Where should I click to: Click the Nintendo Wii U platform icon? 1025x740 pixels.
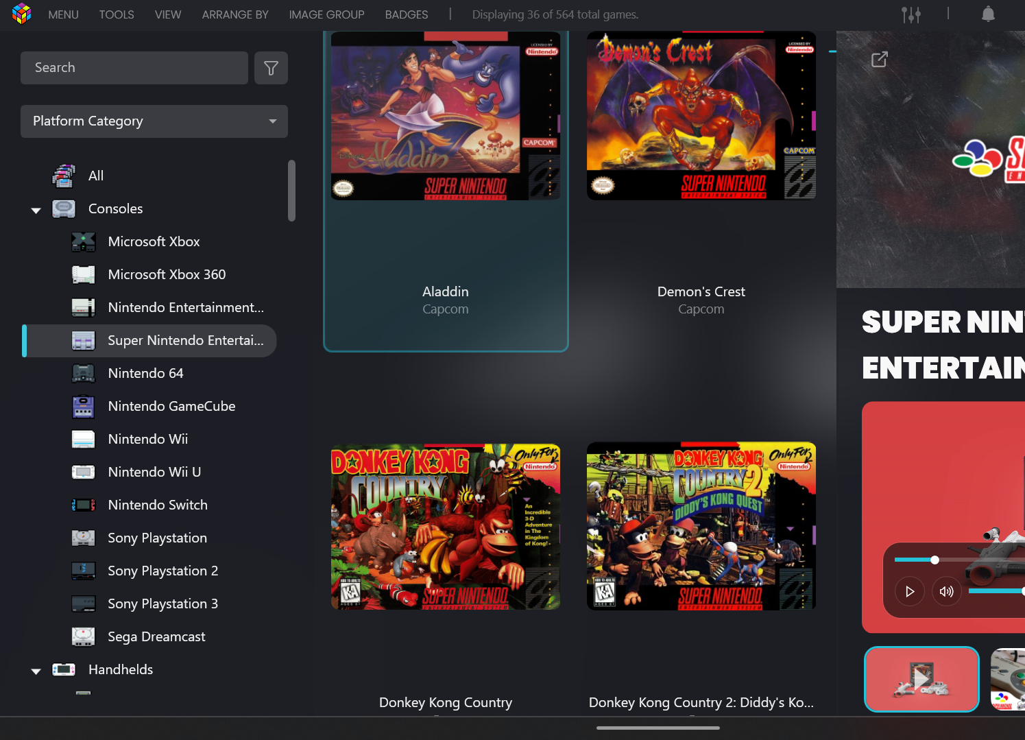click(x=84, y=472)
